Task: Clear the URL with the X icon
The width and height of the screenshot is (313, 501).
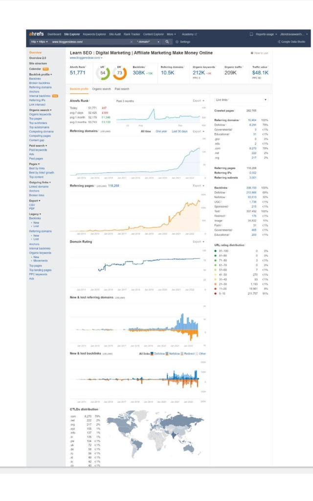Action: 131,42
